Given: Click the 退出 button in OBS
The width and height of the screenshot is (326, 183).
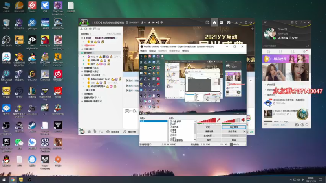Looking at the screenshot, I should [x=234, y=140].
